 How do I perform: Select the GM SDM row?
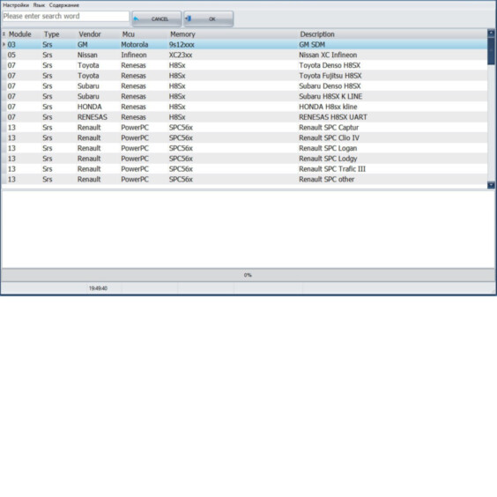[244, 45]
